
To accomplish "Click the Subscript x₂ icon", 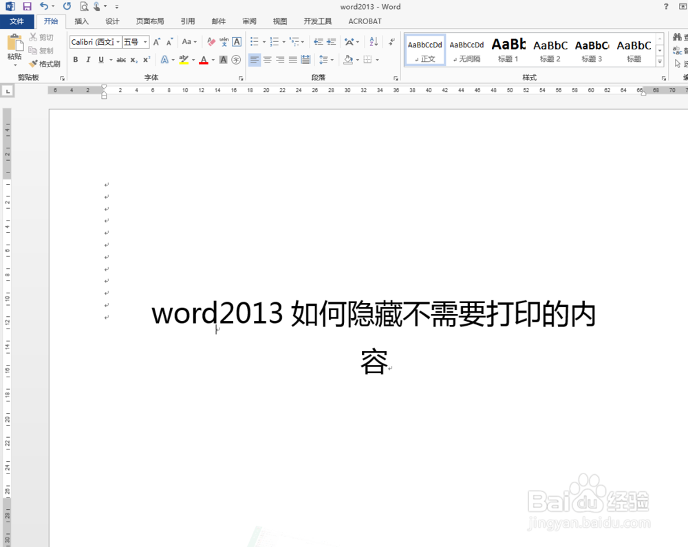I will tap(134, 60).
